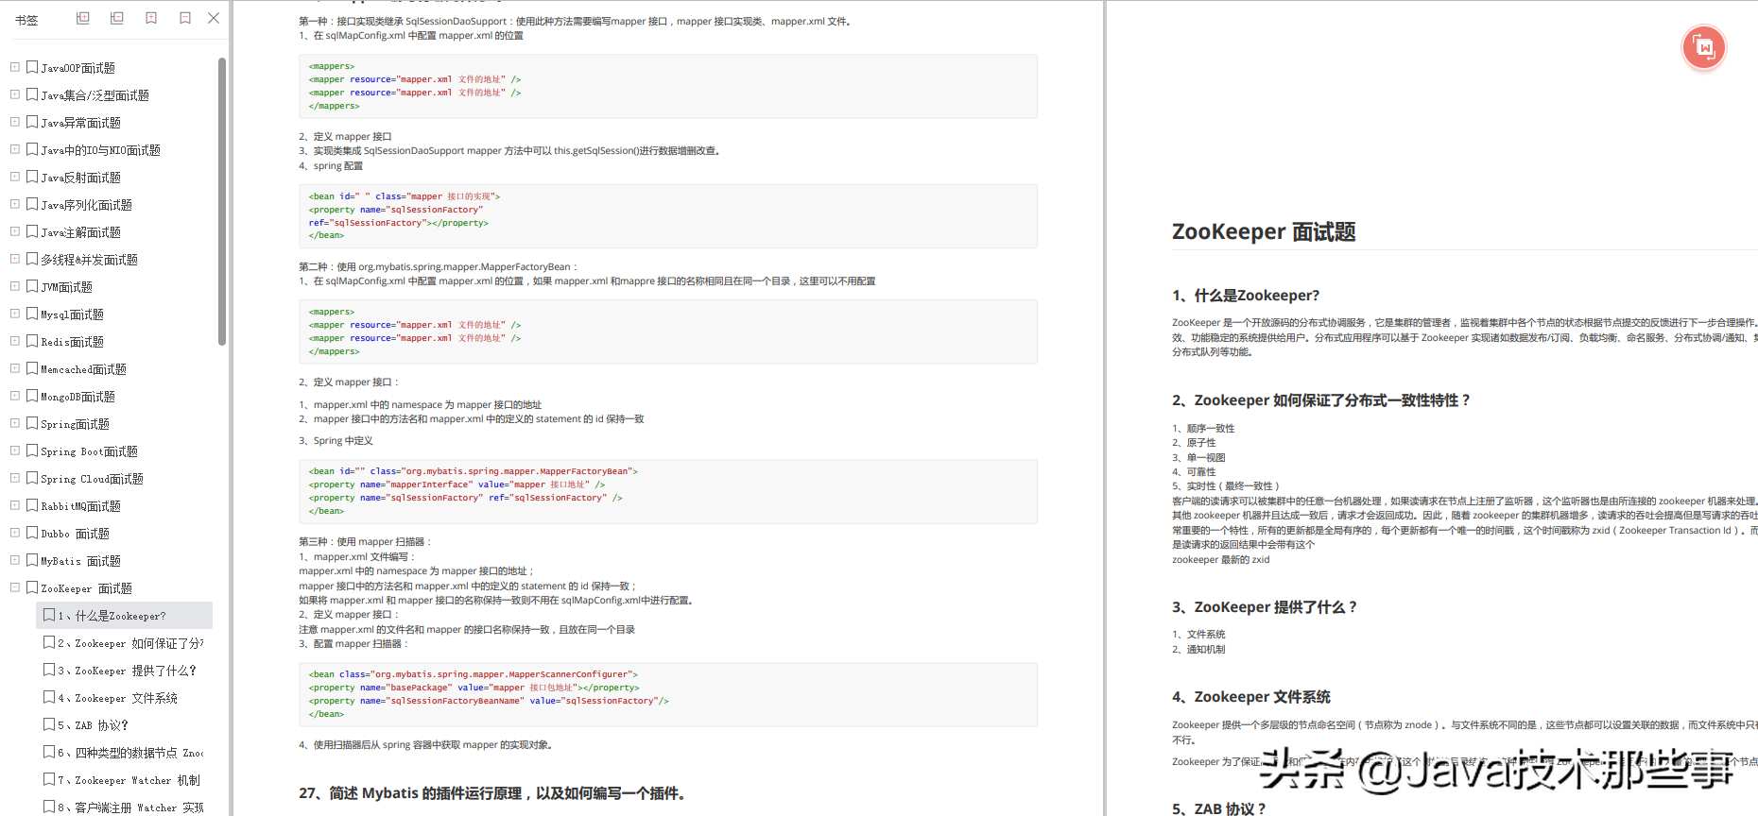
Task: Expand the Redis面试题 tree node
Action: 14,341
